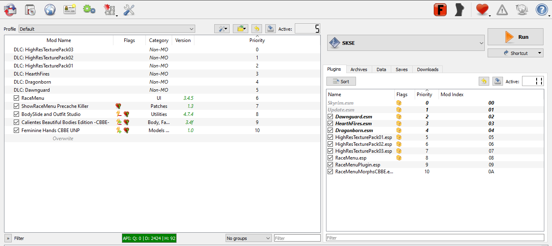
Task: Click mod list Filter field beside No groups
Action: coord(297,238)
